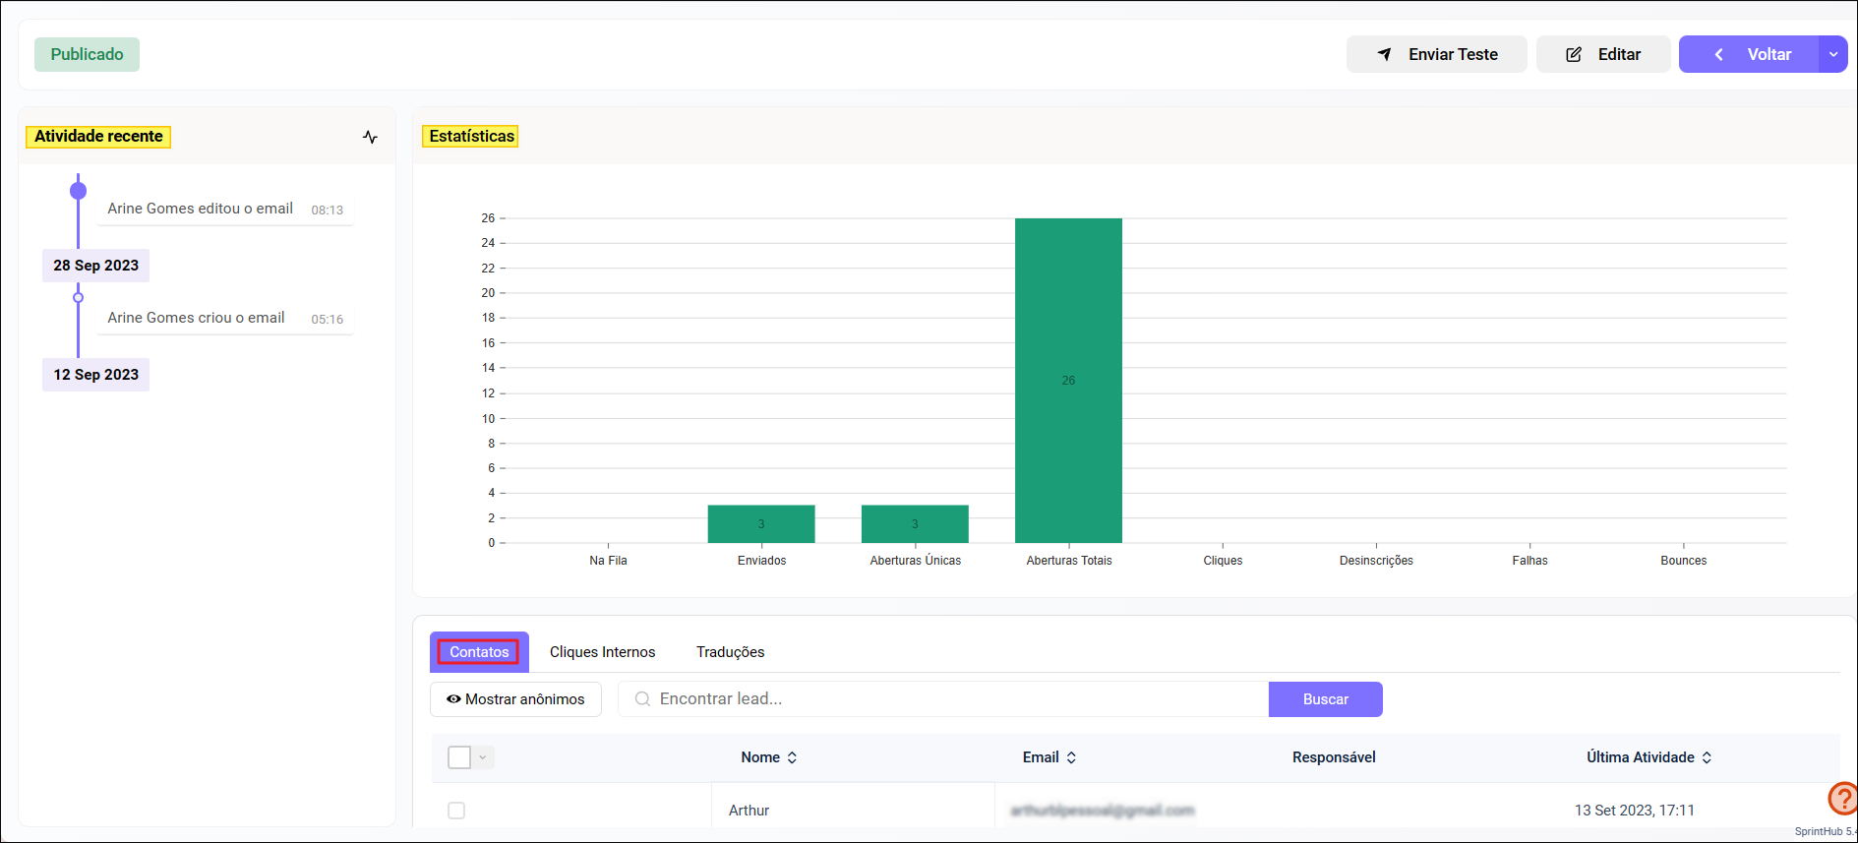
Task: Sort contacts by Email column arrows
Action: (1071, 757)
